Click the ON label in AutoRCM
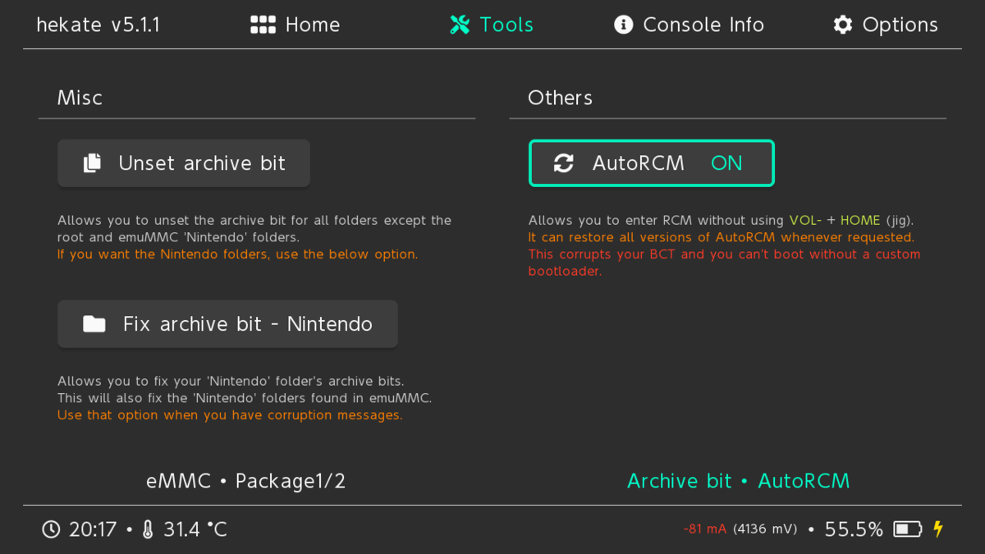The image size is (985, 554). pos(726,163)
